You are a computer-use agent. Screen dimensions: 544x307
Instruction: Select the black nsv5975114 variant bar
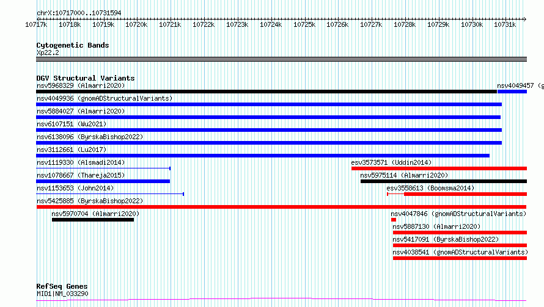444,181
